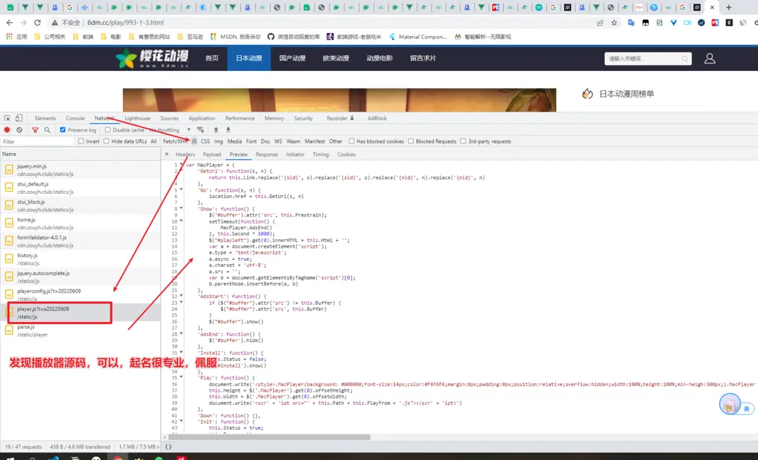
Task: Import HAR file with upload arrow
Action: pyautogui.click(x=216, y=130)
